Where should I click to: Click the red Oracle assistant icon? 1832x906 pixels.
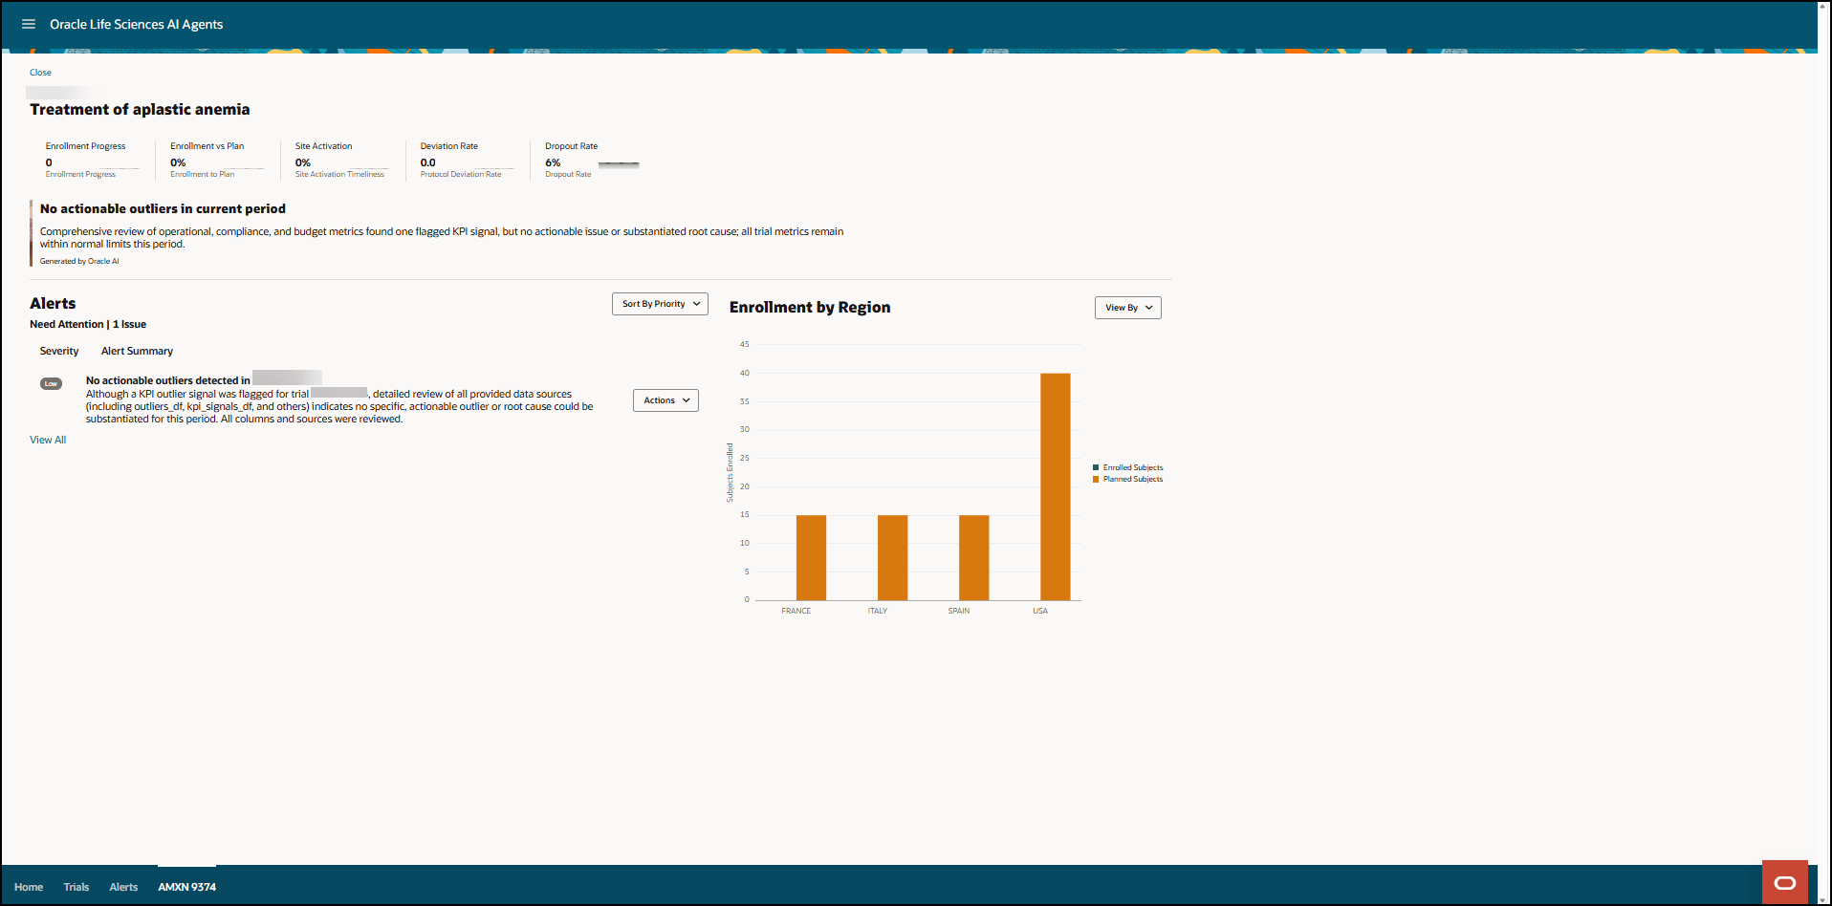(1784, 882)
